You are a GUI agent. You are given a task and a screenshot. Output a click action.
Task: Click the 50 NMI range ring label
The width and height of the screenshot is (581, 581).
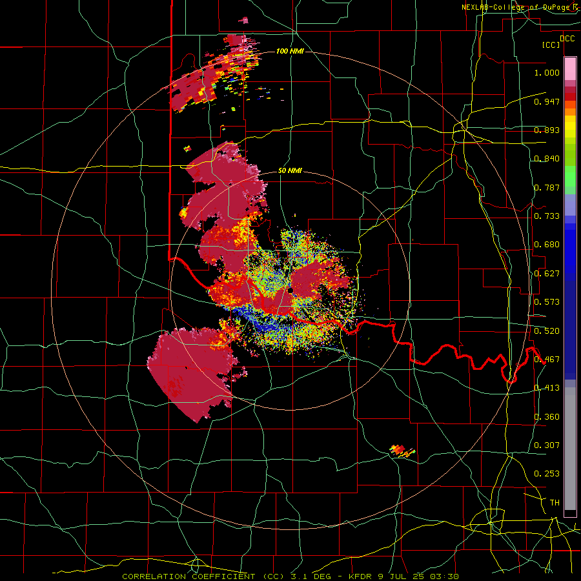290,171
